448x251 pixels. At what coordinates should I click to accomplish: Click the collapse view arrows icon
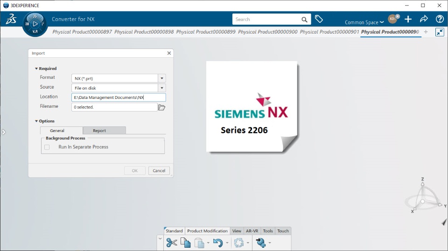(440, 32)
